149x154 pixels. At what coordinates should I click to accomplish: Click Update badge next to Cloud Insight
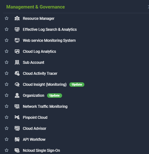(77, 85)
